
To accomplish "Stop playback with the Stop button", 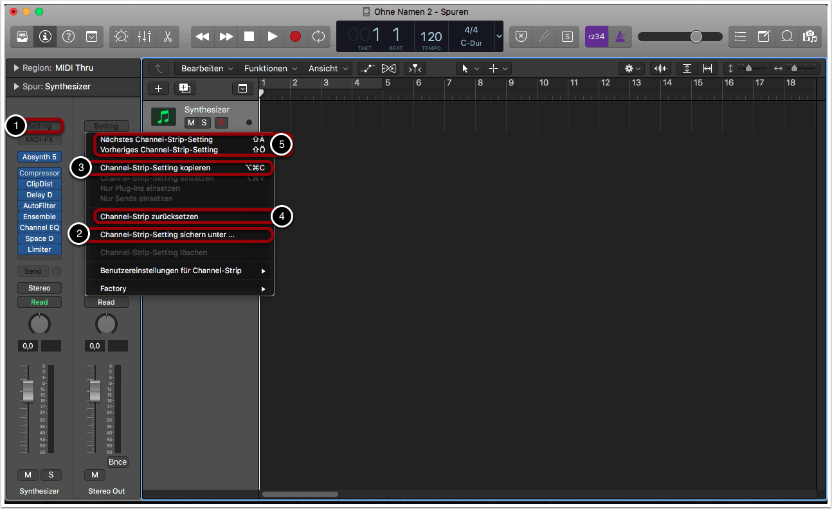I will click(x=249, y=37).
